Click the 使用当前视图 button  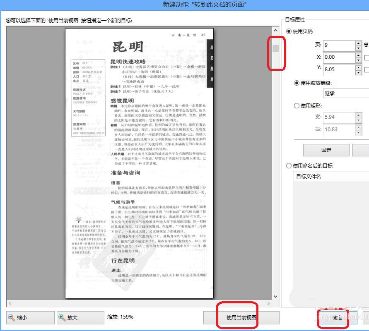coord(241,317)
